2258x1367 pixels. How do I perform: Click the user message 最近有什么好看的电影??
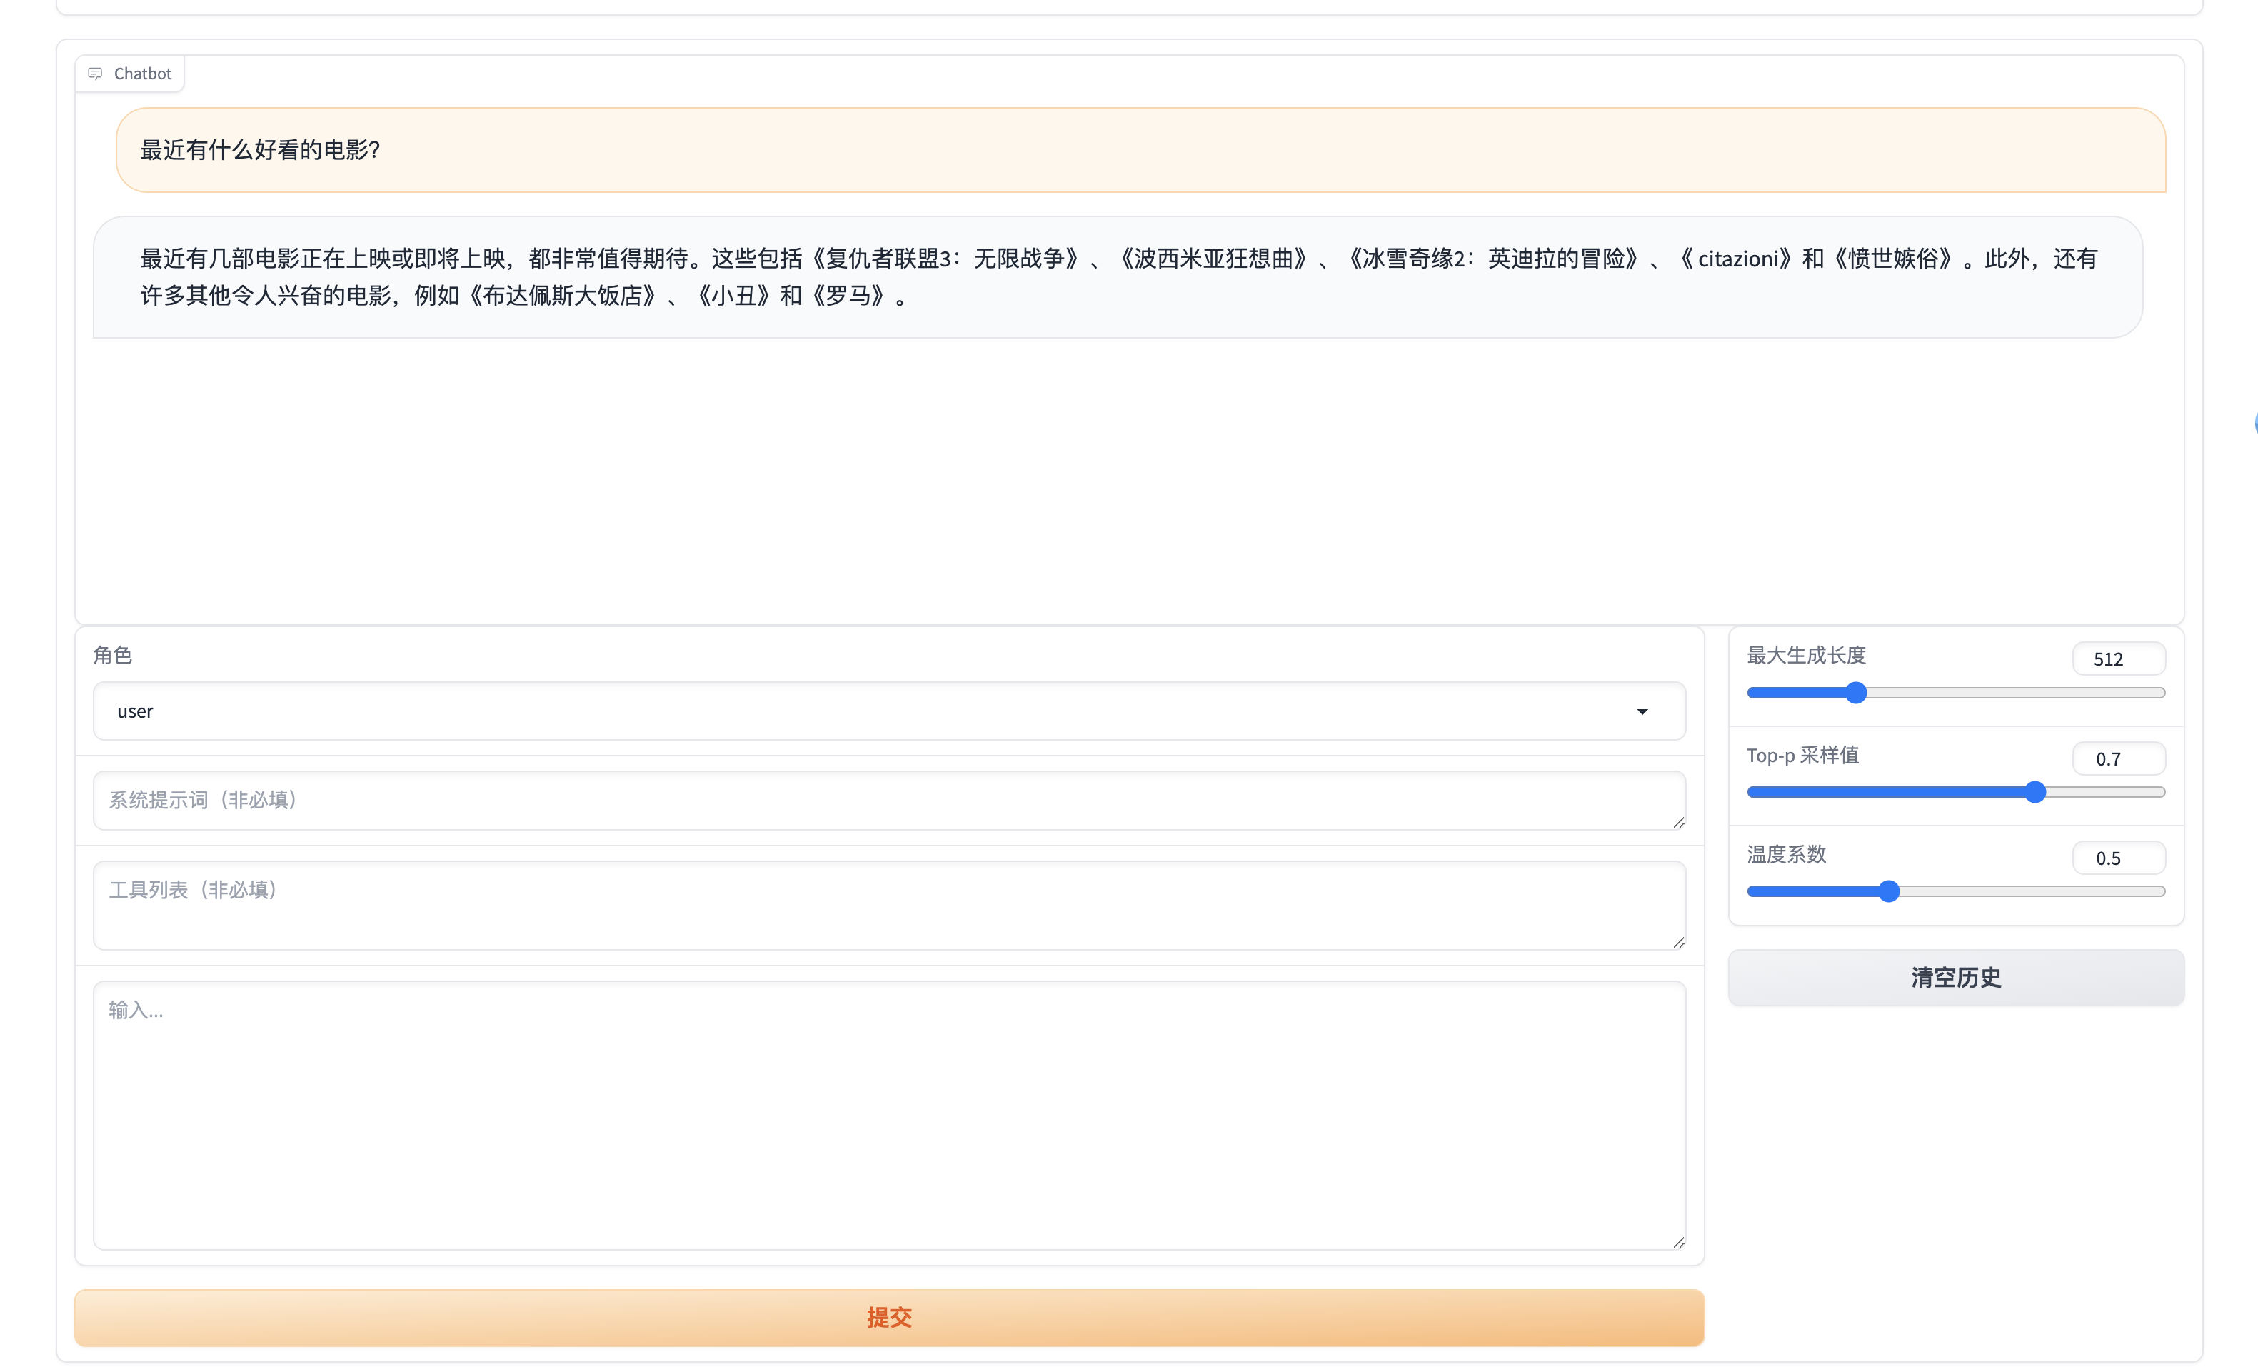click(x=1141, y=151)
